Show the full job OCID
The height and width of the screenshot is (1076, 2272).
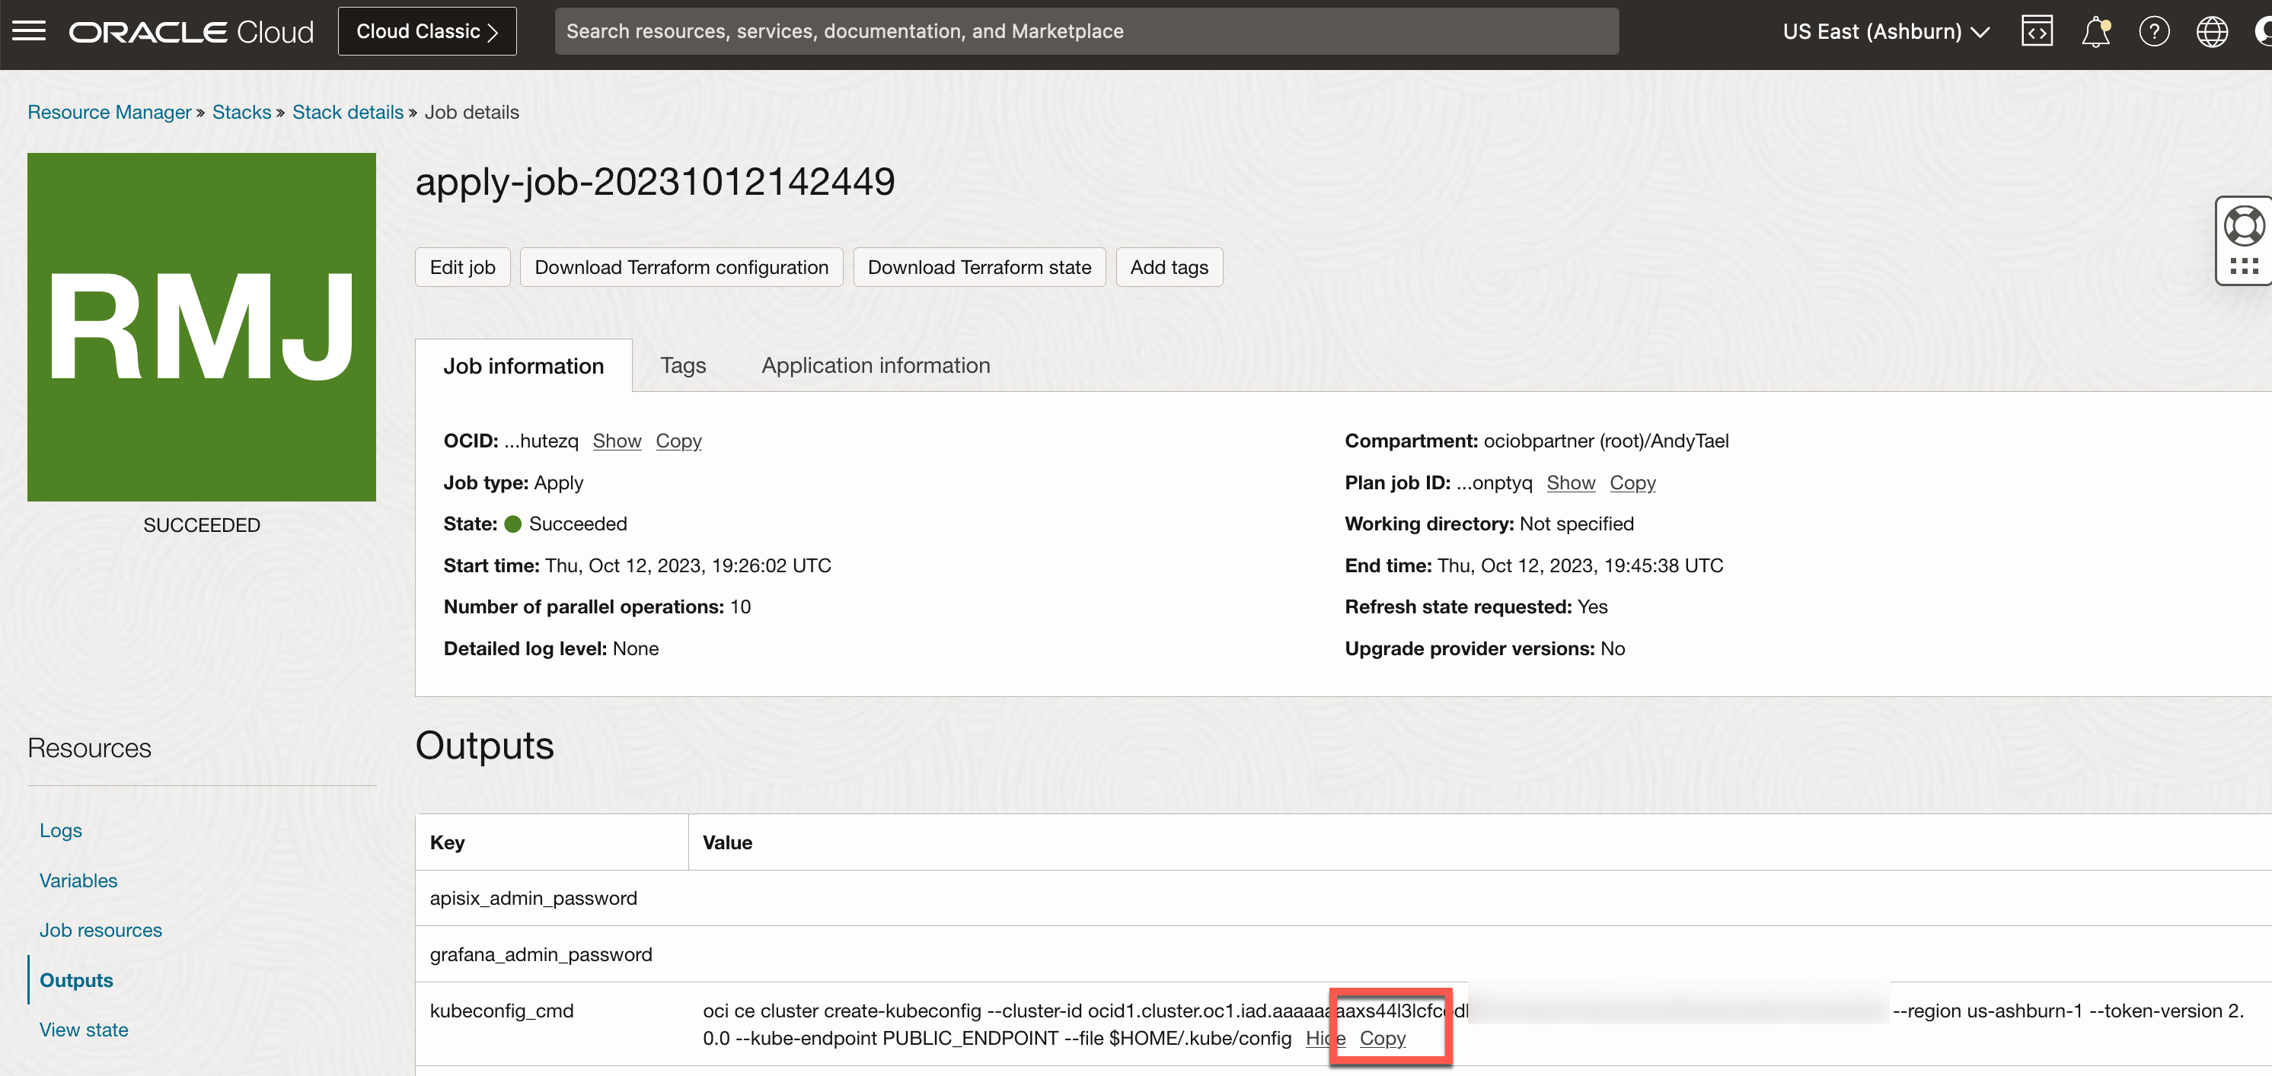[x=617, y=441]
